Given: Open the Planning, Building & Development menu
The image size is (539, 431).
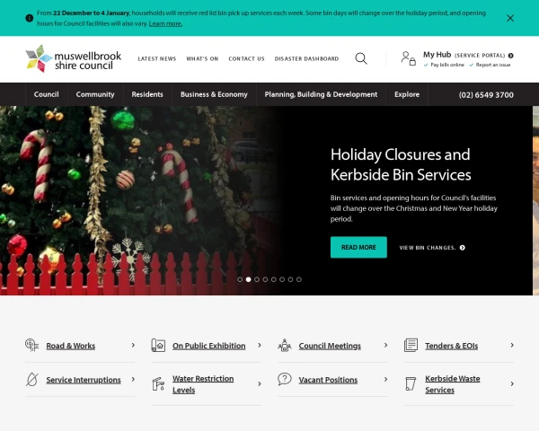Looking at the screenshot, I should tap(321, 94).
